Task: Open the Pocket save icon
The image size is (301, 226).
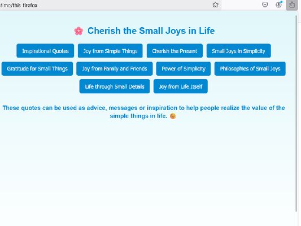Action: (x=265, y=5)
